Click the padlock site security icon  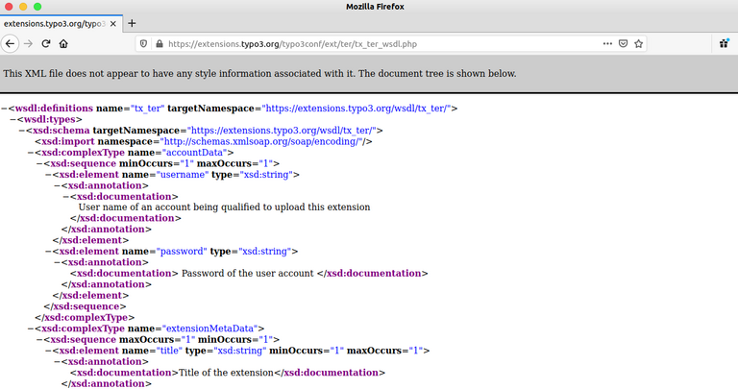pos(158,43)
